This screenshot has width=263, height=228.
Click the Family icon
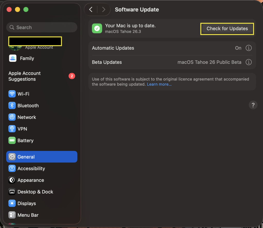[x=13, y=58]
